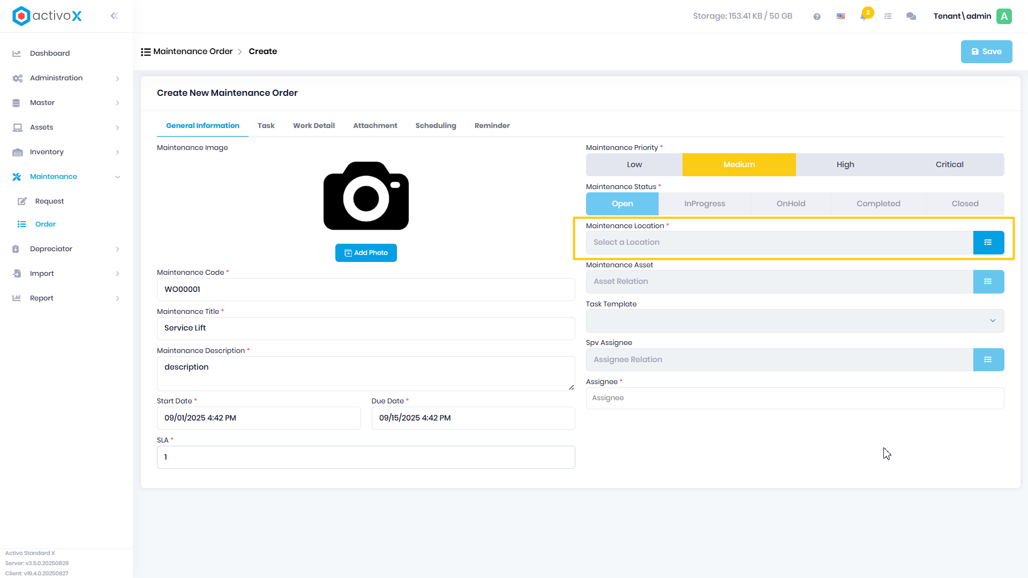Open the chat messages icon

[911, 17]
